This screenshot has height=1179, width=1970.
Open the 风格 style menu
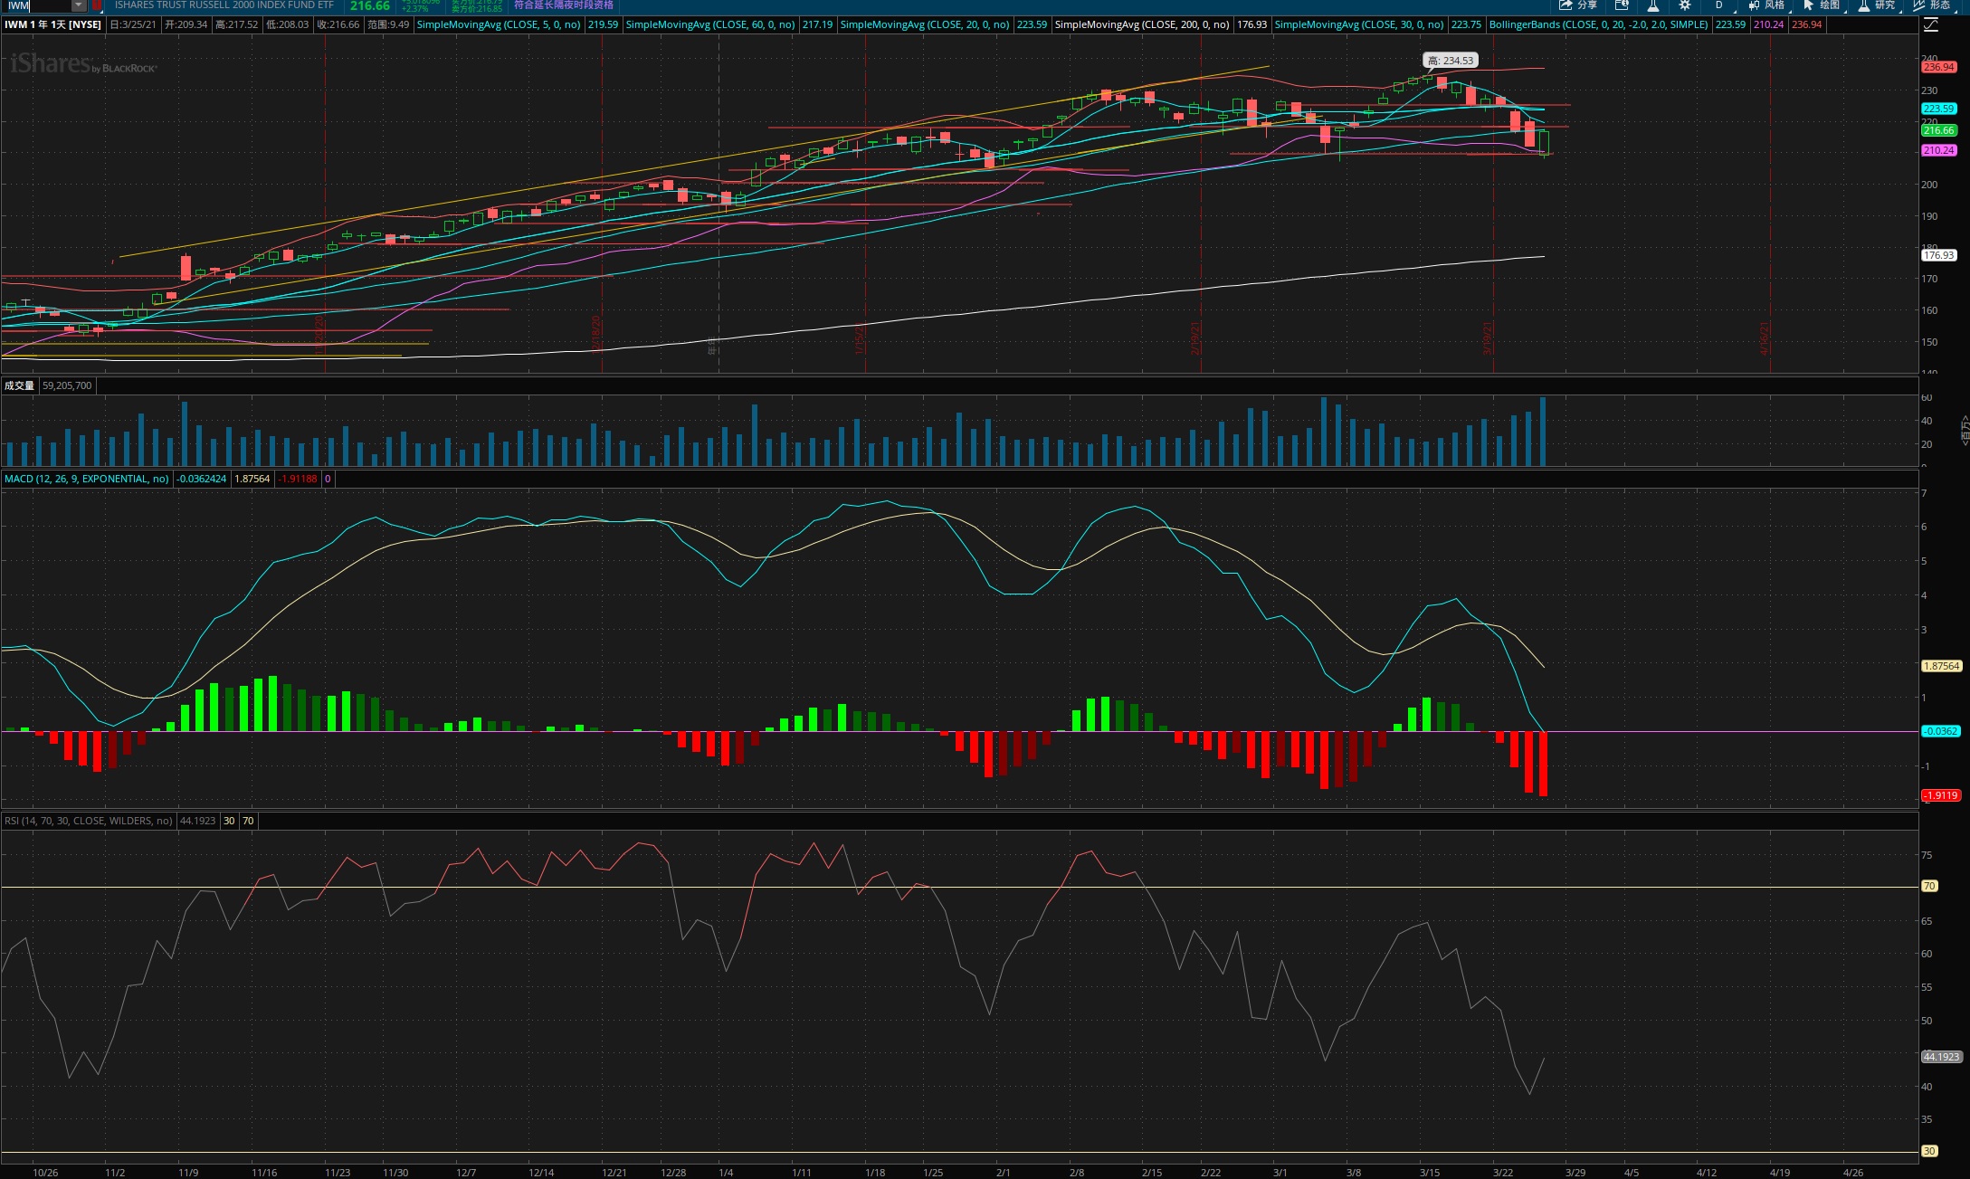1766,5
